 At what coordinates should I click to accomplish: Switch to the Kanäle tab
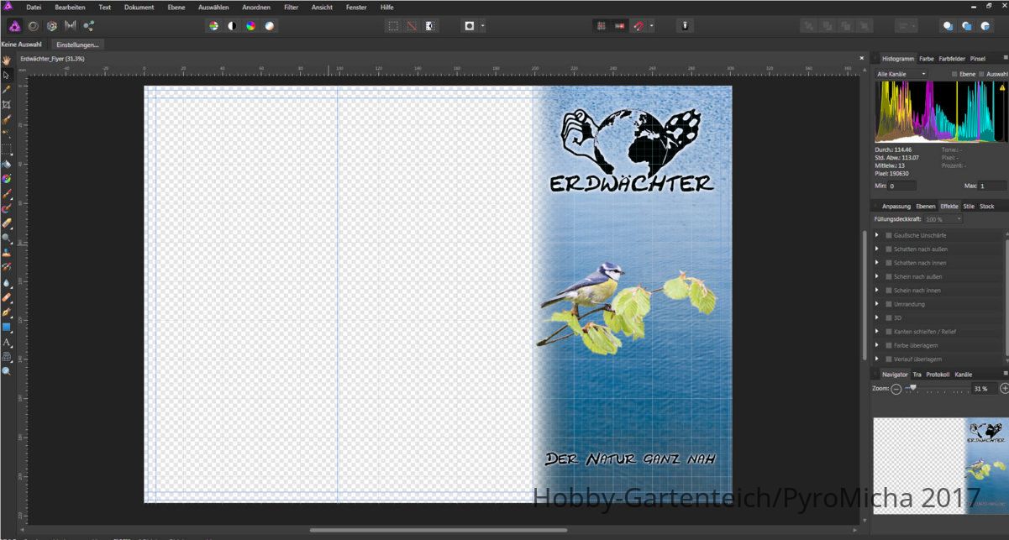pyautogui.click(x=963, y=374)
